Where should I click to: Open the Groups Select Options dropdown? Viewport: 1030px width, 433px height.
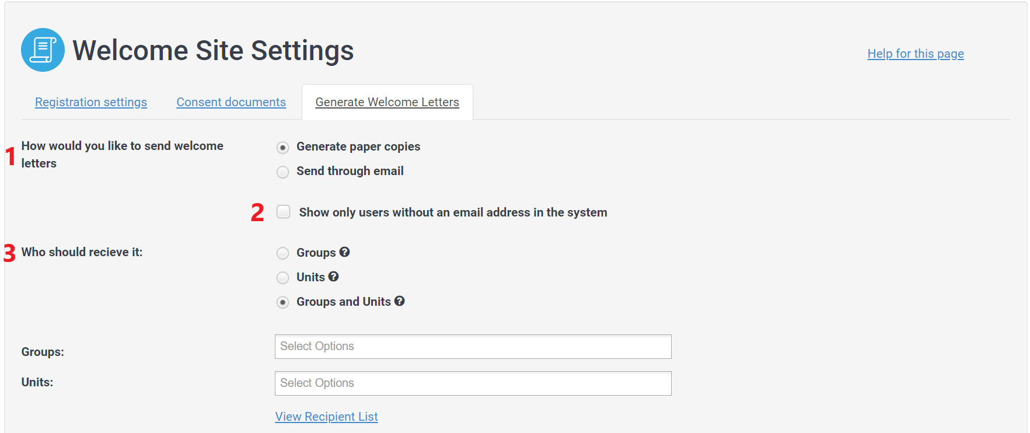[473, 347]
